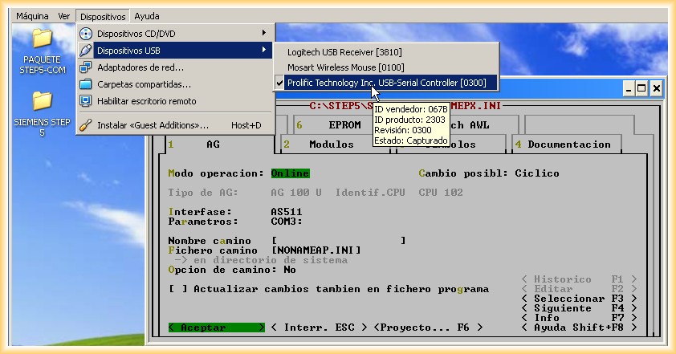
Task: Expand Dispositivos CD/DVD submenu arrow
Action: point(263,33)
